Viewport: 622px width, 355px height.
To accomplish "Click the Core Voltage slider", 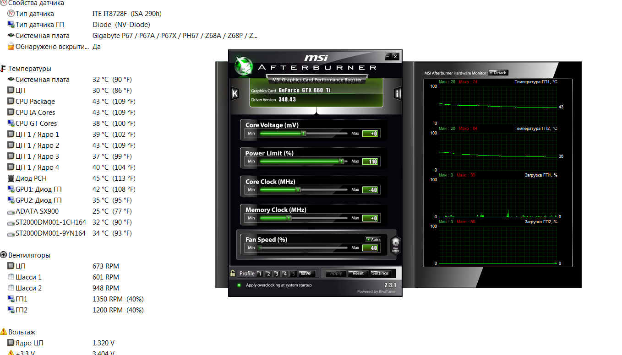I will 304,134.
